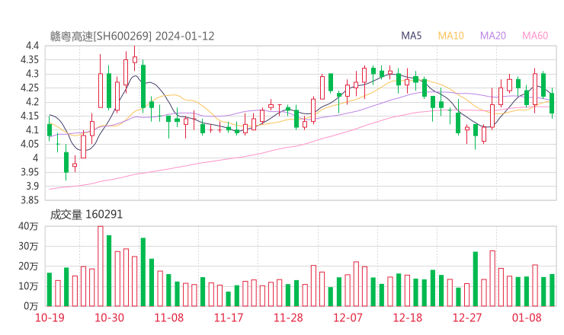Click the chart title 赣粤高速[SH600269] 2024-01-12

pyautogui.click(x=132, y=36)
